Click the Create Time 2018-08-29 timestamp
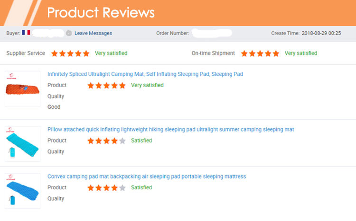The image size is (356, 221). (321, 33)
